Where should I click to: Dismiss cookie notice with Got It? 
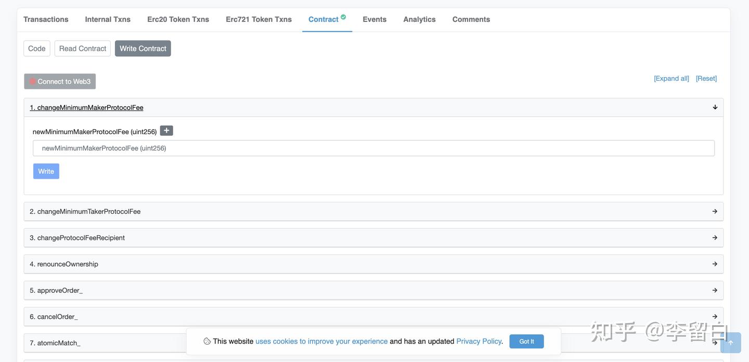(526, 341)
